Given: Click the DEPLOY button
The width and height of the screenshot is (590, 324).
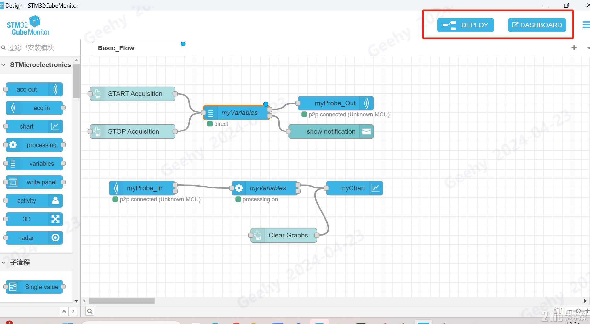Looking at the screenshot, I should click(465, 25).
